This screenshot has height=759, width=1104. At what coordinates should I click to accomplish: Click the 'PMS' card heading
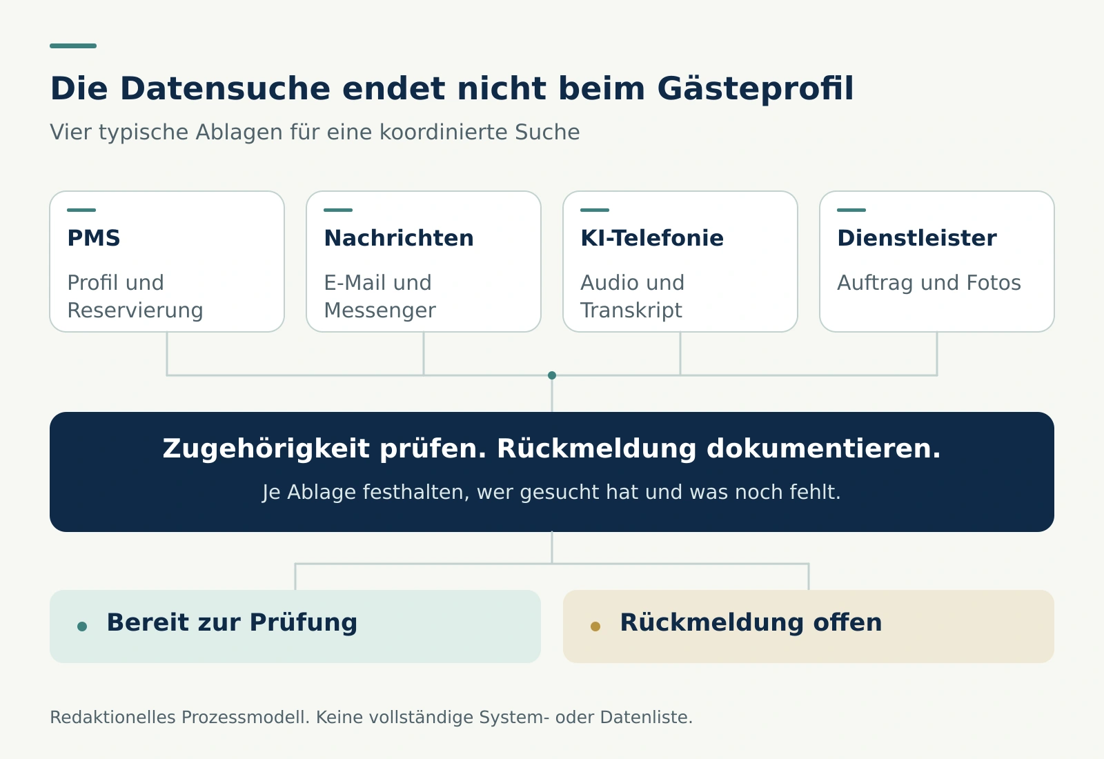click(x=94, y=238)
